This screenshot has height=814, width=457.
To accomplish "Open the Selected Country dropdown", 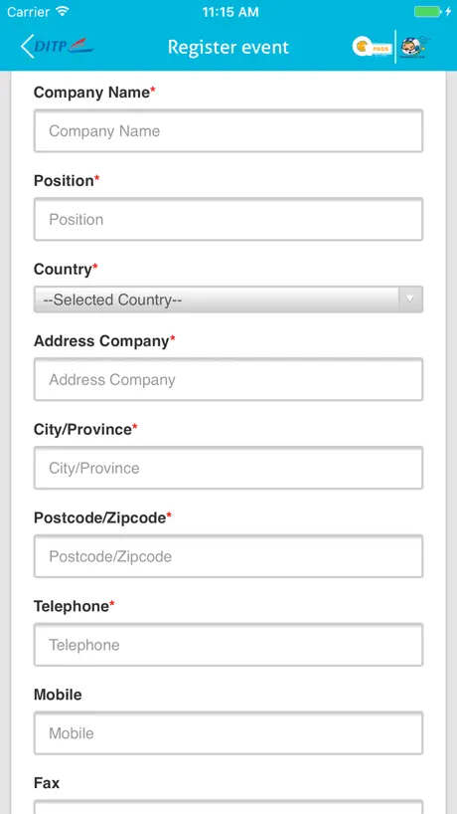I will coord(228,300).
